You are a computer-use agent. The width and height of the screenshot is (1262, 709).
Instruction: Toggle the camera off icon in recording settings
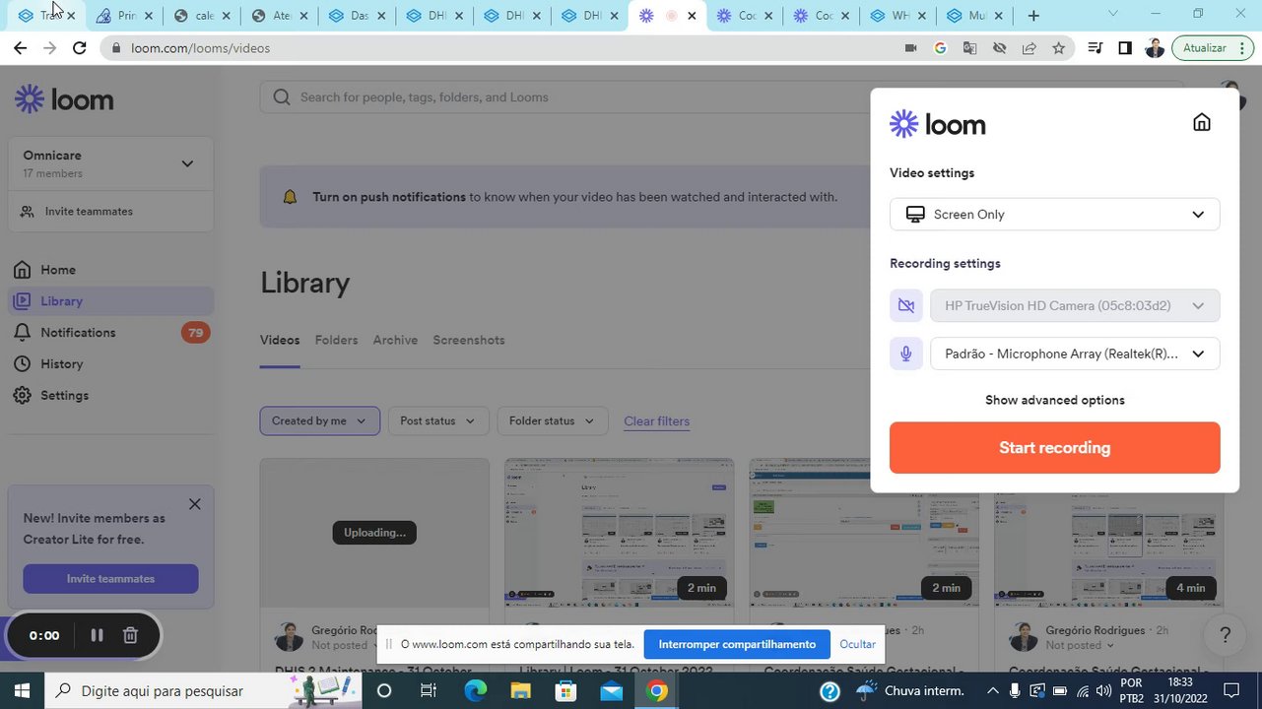[x=906, y=305]
